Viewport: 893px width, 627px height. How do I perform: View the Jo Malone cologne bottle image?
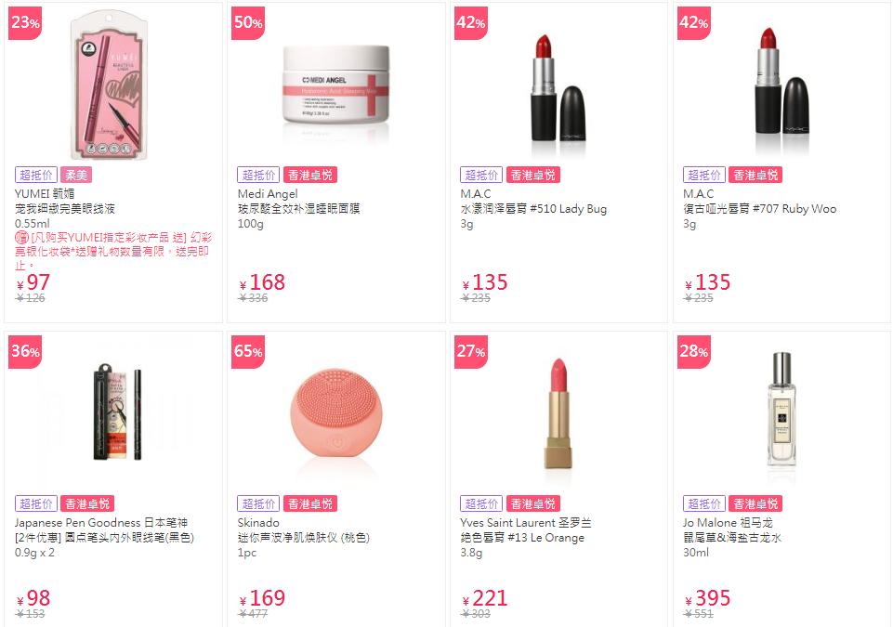pyautogui.click(x=781, y=409)
